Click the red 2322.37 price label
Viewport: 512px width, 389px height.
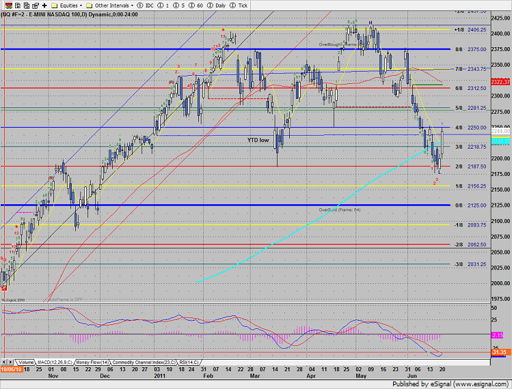click(x=500, y=81)
